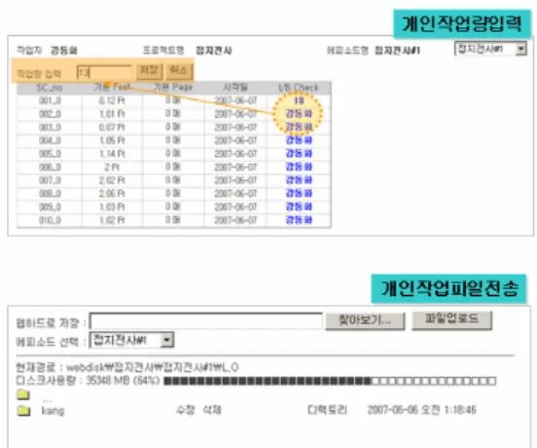
Task: Click the 1.05 Ft feet value
Action: tap(112, 140)
